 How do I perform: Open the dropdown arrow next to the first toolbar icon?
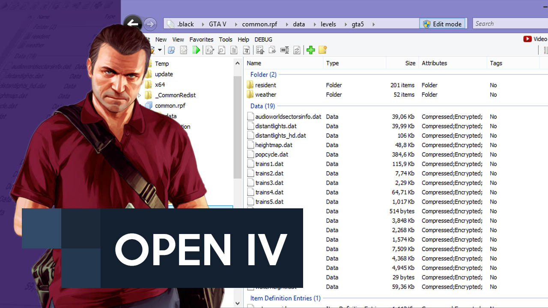[160, 50]
